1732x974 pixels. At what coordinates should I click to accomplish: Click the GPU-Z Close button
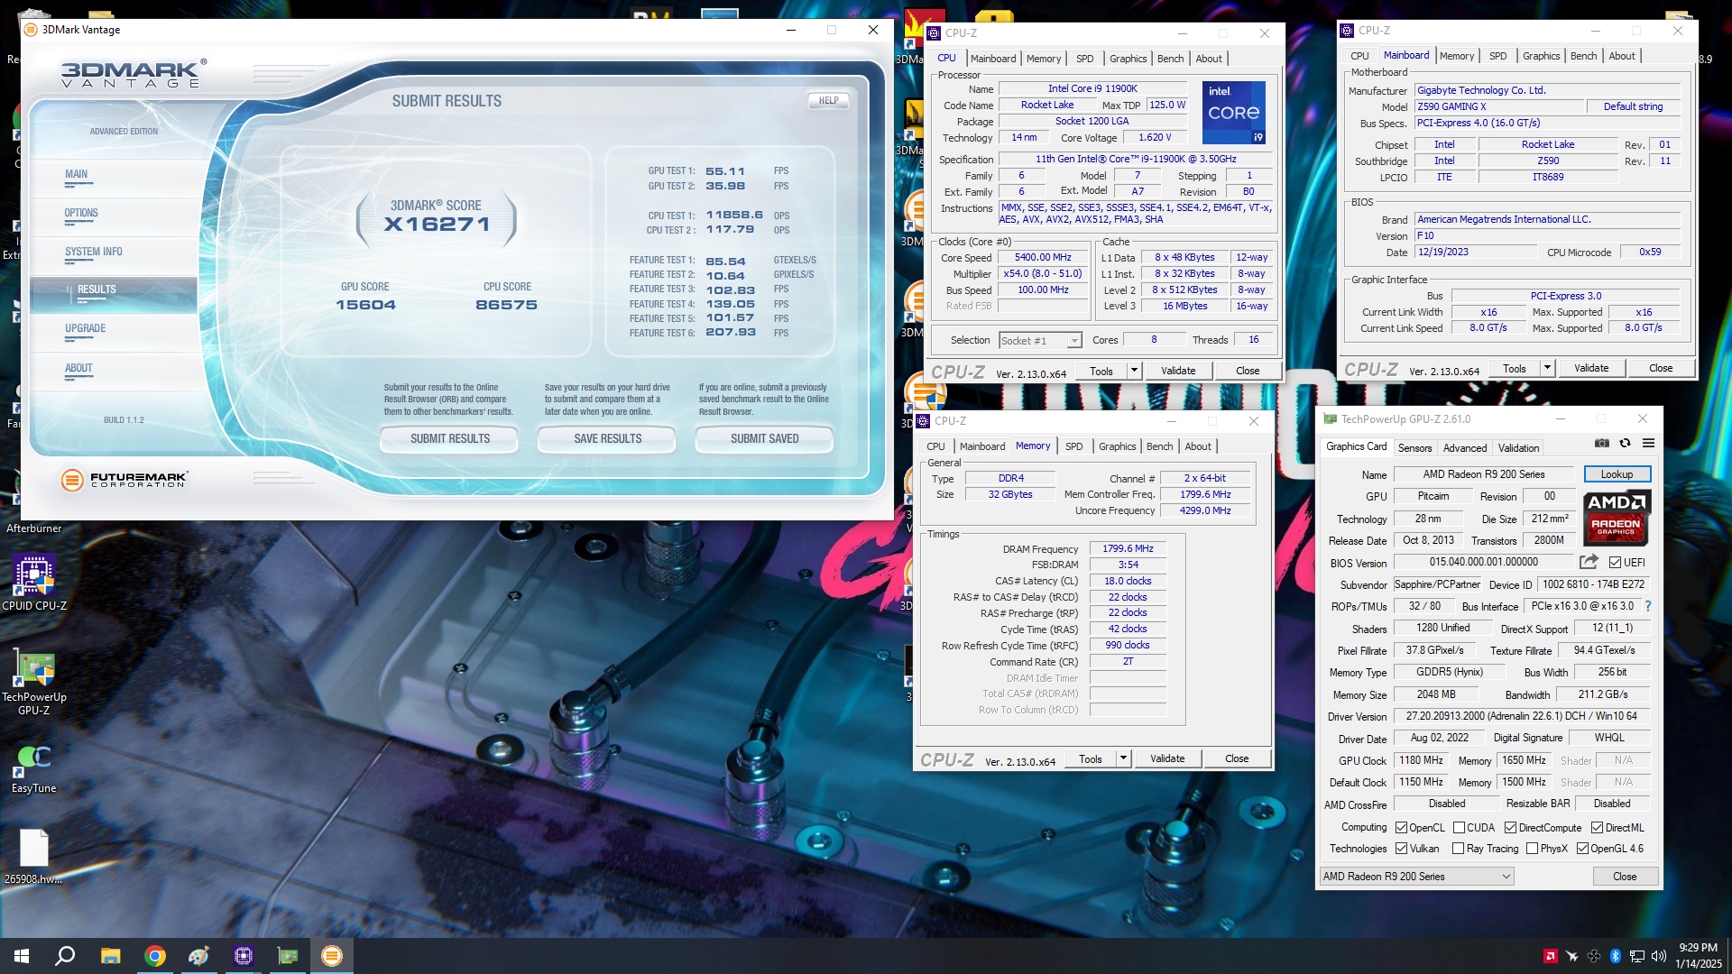tap(1625, 877)
